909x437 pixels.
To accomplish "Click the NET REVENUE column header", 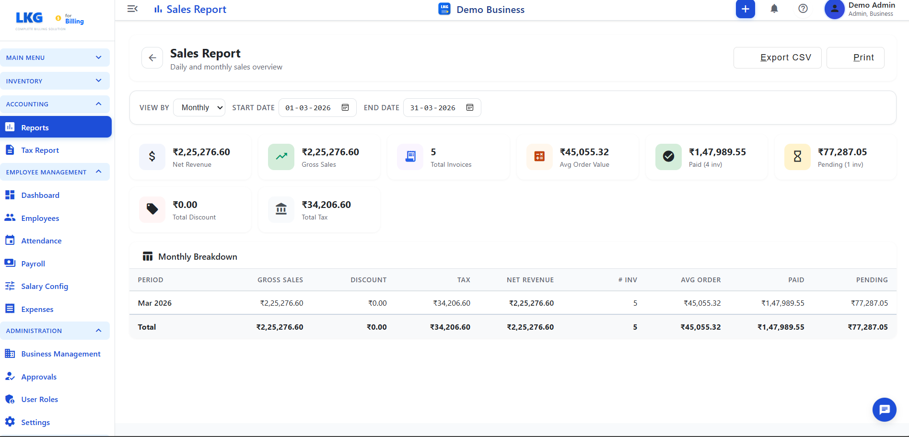I will coord(530,280).
